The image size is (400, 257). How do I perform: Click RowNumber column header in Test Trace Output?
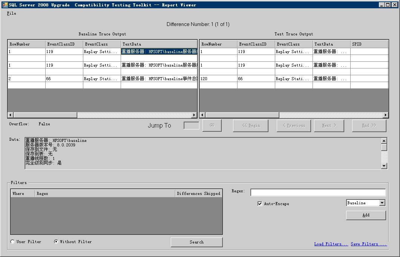[218, 44]
